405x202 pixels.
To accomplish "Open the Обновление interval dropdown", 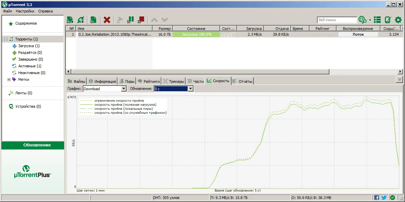I will pyautogui.click(x=191, y=89).
